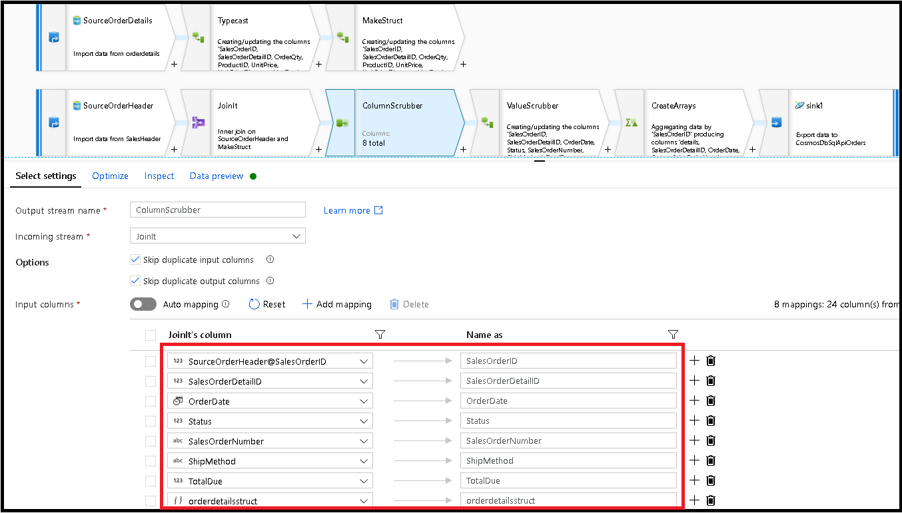Click the plus after the Typecast node

point(318,65)
